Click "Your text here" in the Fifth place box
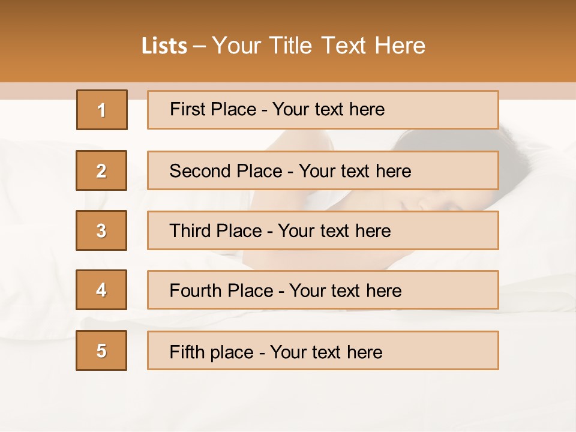 pyautogui.click(x=326, y=352)
